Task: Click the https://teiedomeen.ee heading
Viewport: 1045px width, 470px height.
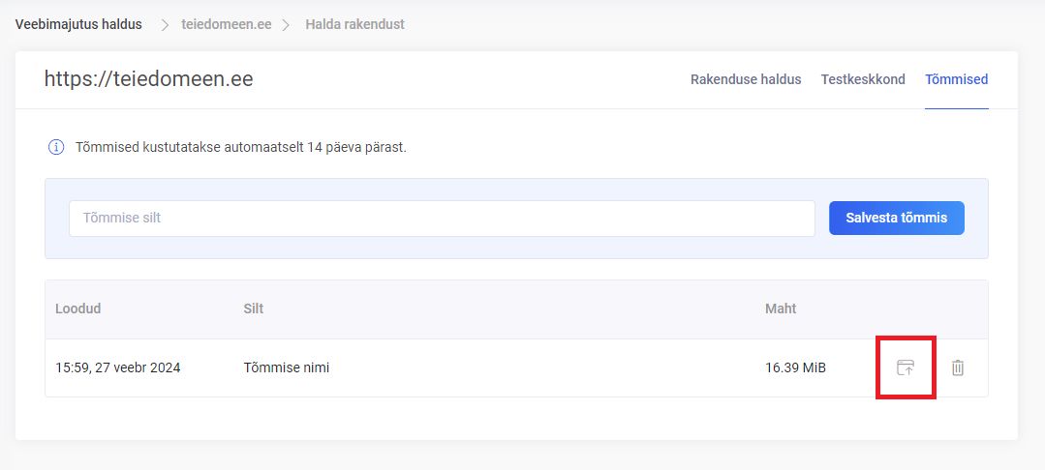Action: click(x=148, y=79)
